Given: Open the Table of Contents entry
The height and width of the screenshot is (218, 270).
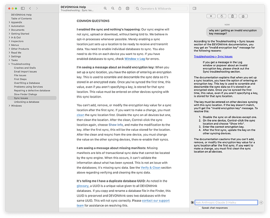Looking at the screenshot, I should point(21,19).
